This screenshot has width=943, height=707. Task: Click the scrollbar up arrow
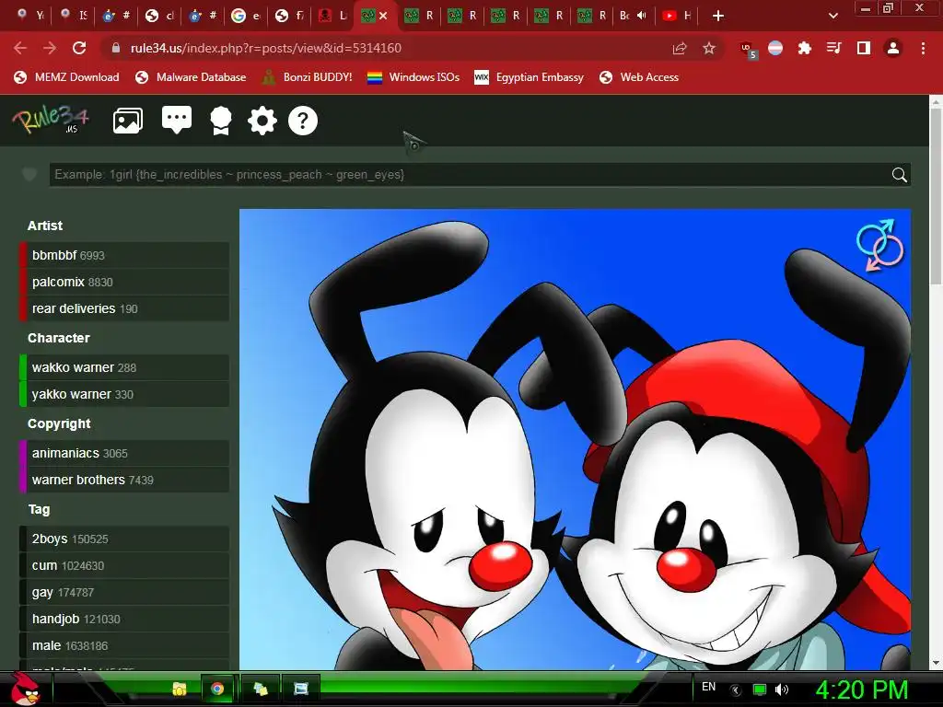click(x=936, y=101)
